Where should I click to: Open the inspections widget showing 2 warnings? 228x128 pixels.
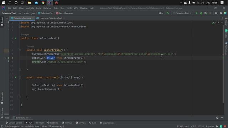tap(214, 23)
